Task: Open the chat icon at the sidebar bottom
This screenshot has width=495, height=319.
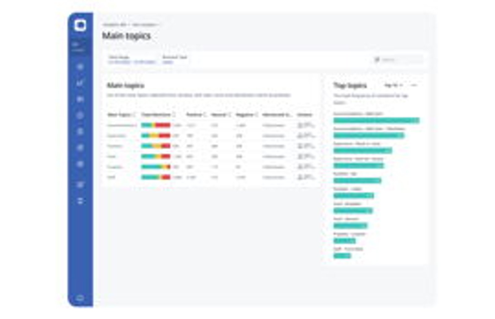Action: (x=80, y=298)
